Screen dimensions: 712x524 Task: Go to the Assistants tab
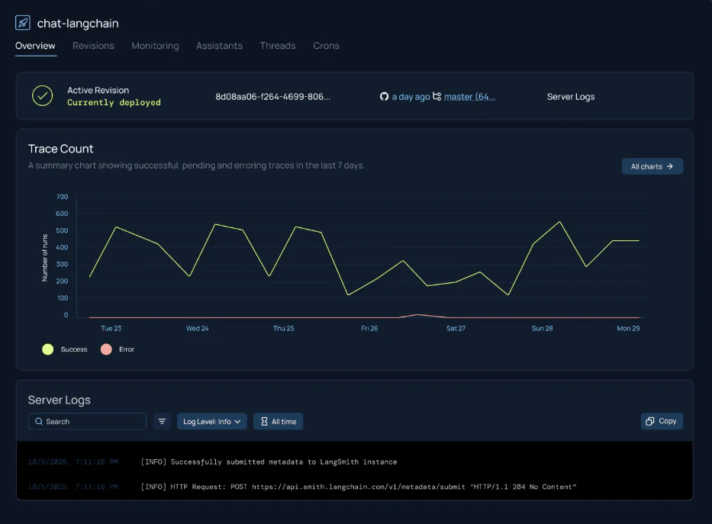coord(219,46)
